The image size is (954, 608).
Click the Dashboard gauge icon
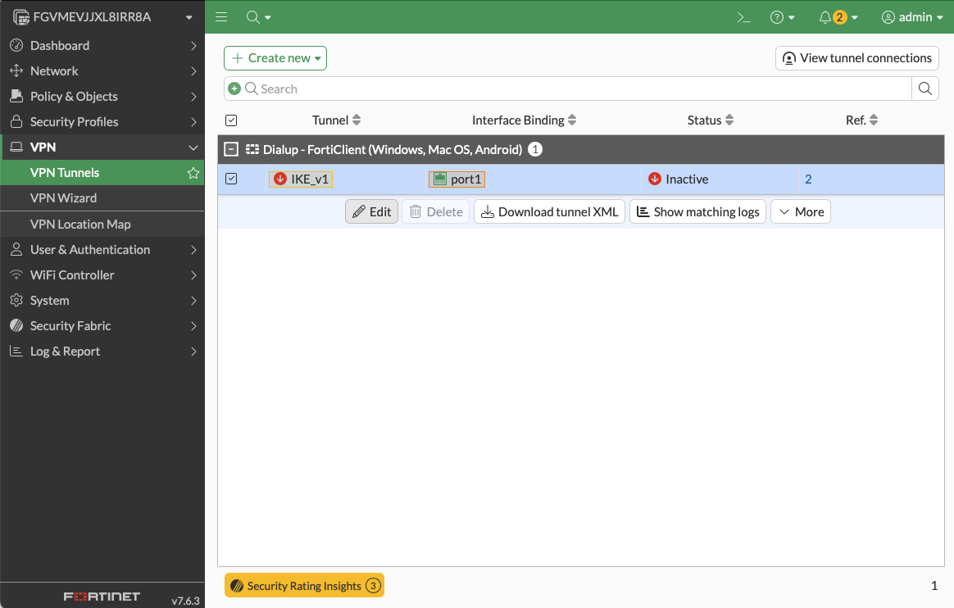16,45
